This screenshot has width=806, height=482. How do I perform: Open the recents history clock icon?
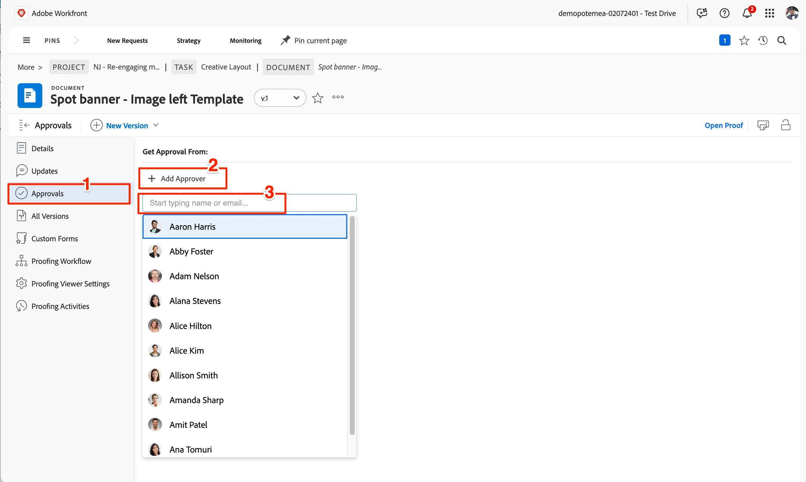pyautogui.click(x=763, y=41)
